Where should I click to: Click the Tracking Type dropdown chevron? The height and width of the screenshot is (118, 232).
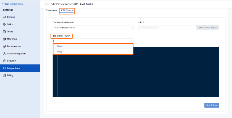(x=131, y=41)
